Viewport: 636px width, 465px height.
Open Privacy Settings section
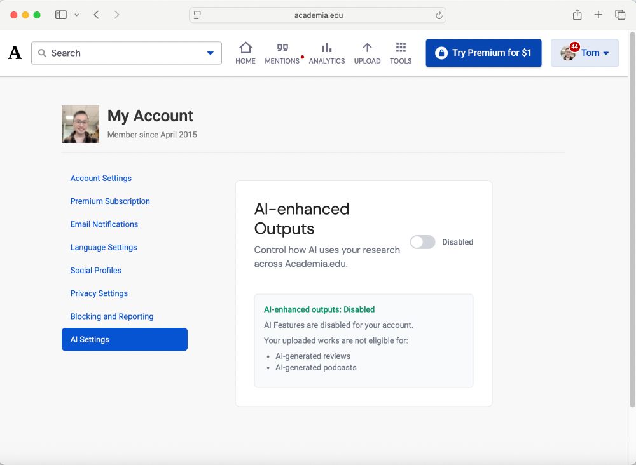click(x=99, y=293)
